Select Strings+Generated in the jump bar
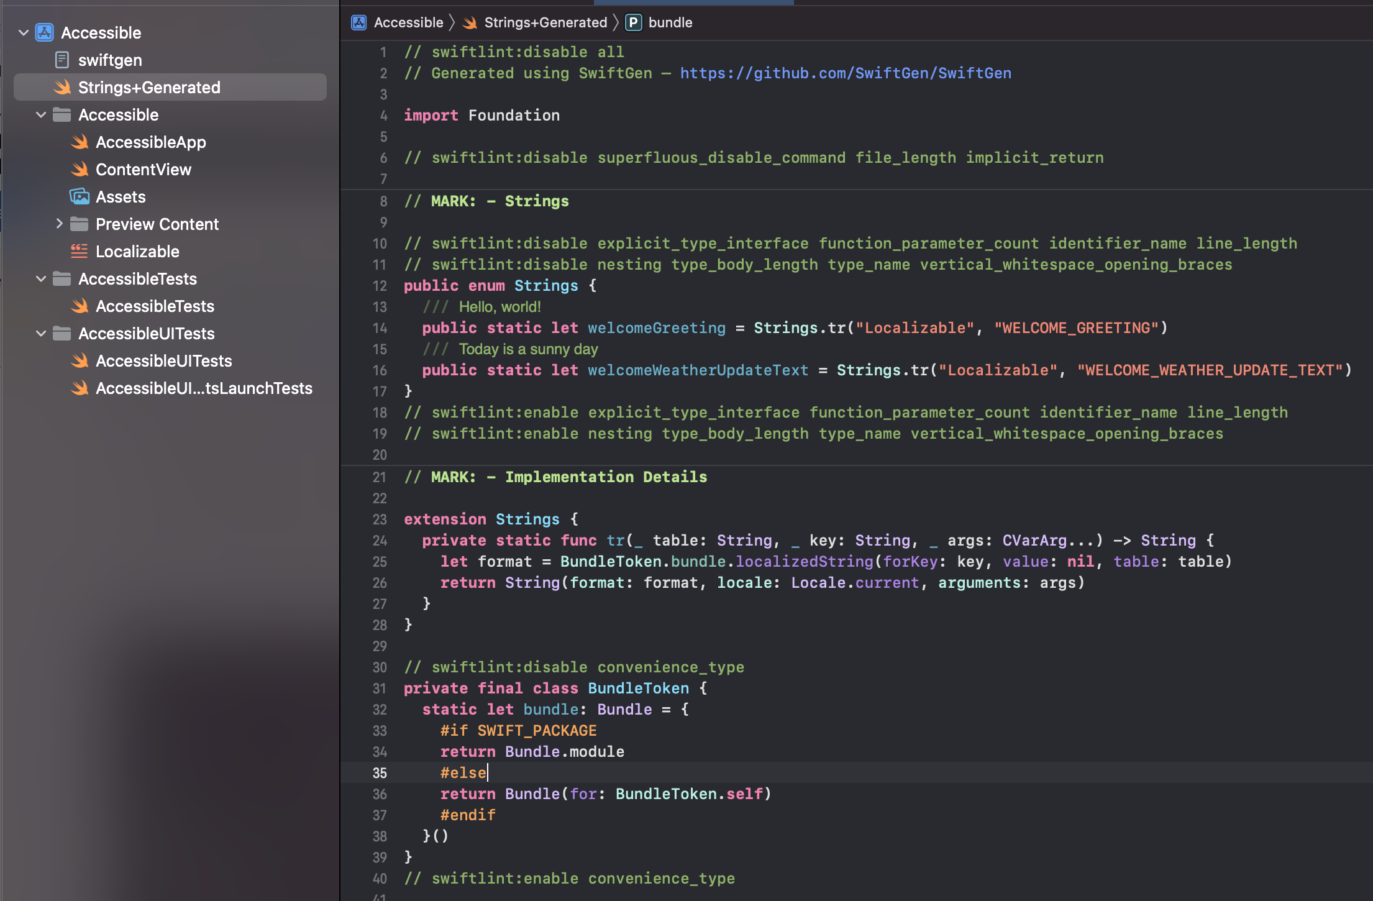 click(545, 22)
